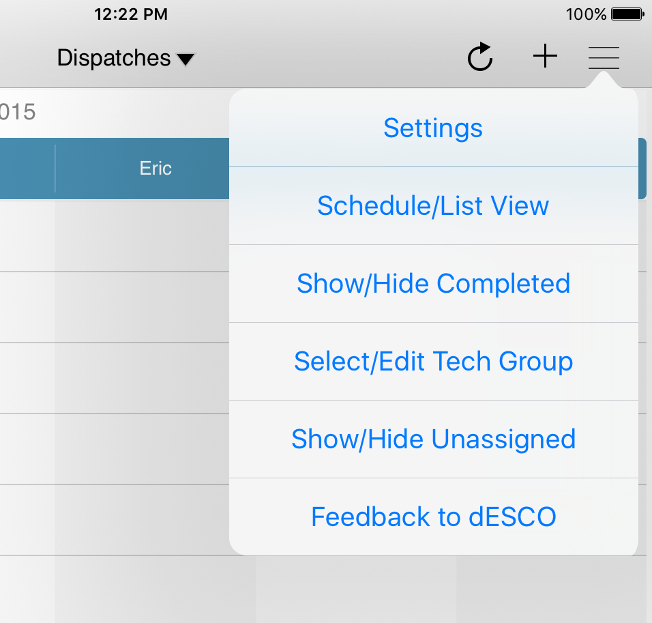Switch to Schedule/List View
Image resolution: width=652 pixels, height=623 pixels.
[432, 205]
